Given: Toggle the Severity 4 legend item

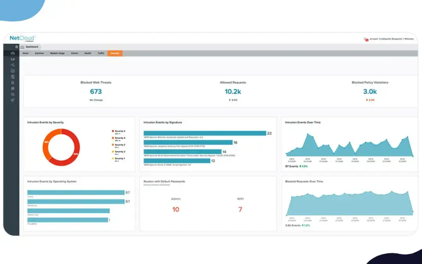Looking at the screenshot, I should tap(119, 138).
